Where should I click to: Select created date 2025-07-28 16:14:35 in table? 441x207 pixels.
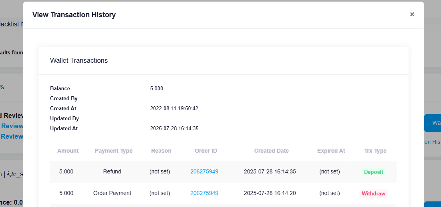point(270,171)
